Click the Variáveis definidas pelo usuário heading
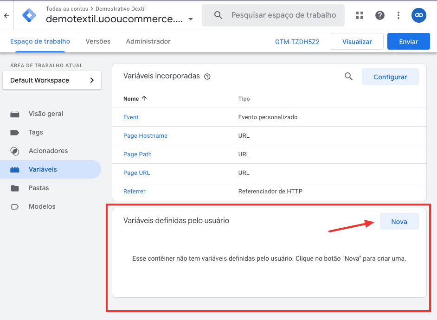The image size is (437, 320). 176,221
